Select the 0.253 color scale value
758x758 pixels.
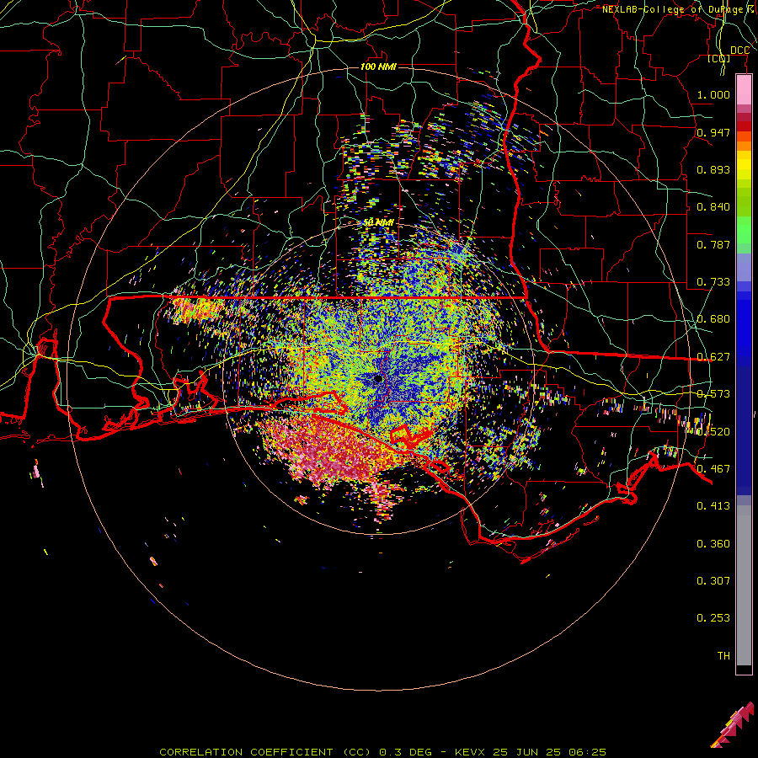pyautogui.click(x=713, y=618)
